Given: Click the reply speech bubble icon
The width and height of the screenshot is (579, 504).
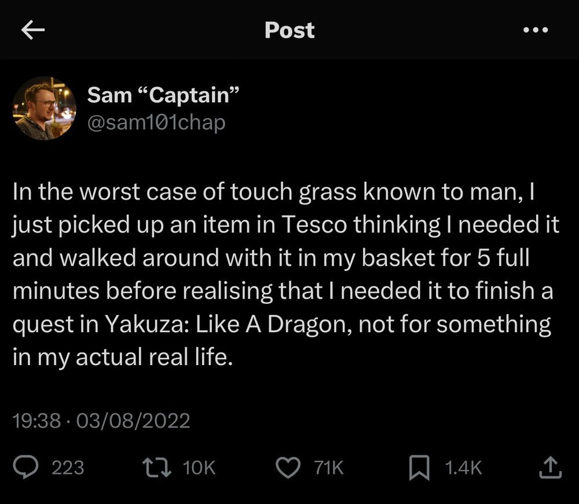Looking at the screenshot, I should tap(25, 468).
